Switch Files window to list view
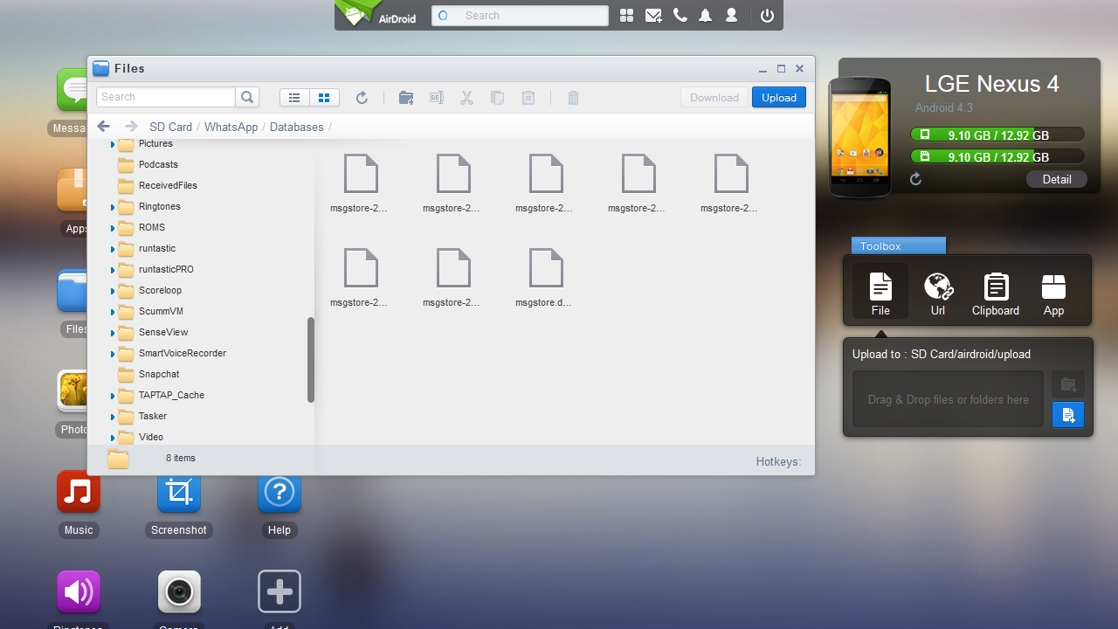The width and height of the screenshot is (1118, 629). pos(295,98)
